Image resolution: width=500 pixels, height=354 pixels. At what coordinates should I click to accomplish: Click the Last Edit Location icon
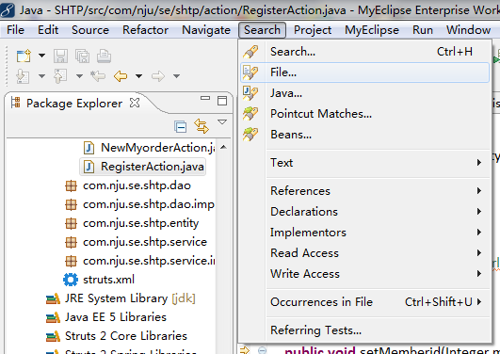tap(98, 76)
